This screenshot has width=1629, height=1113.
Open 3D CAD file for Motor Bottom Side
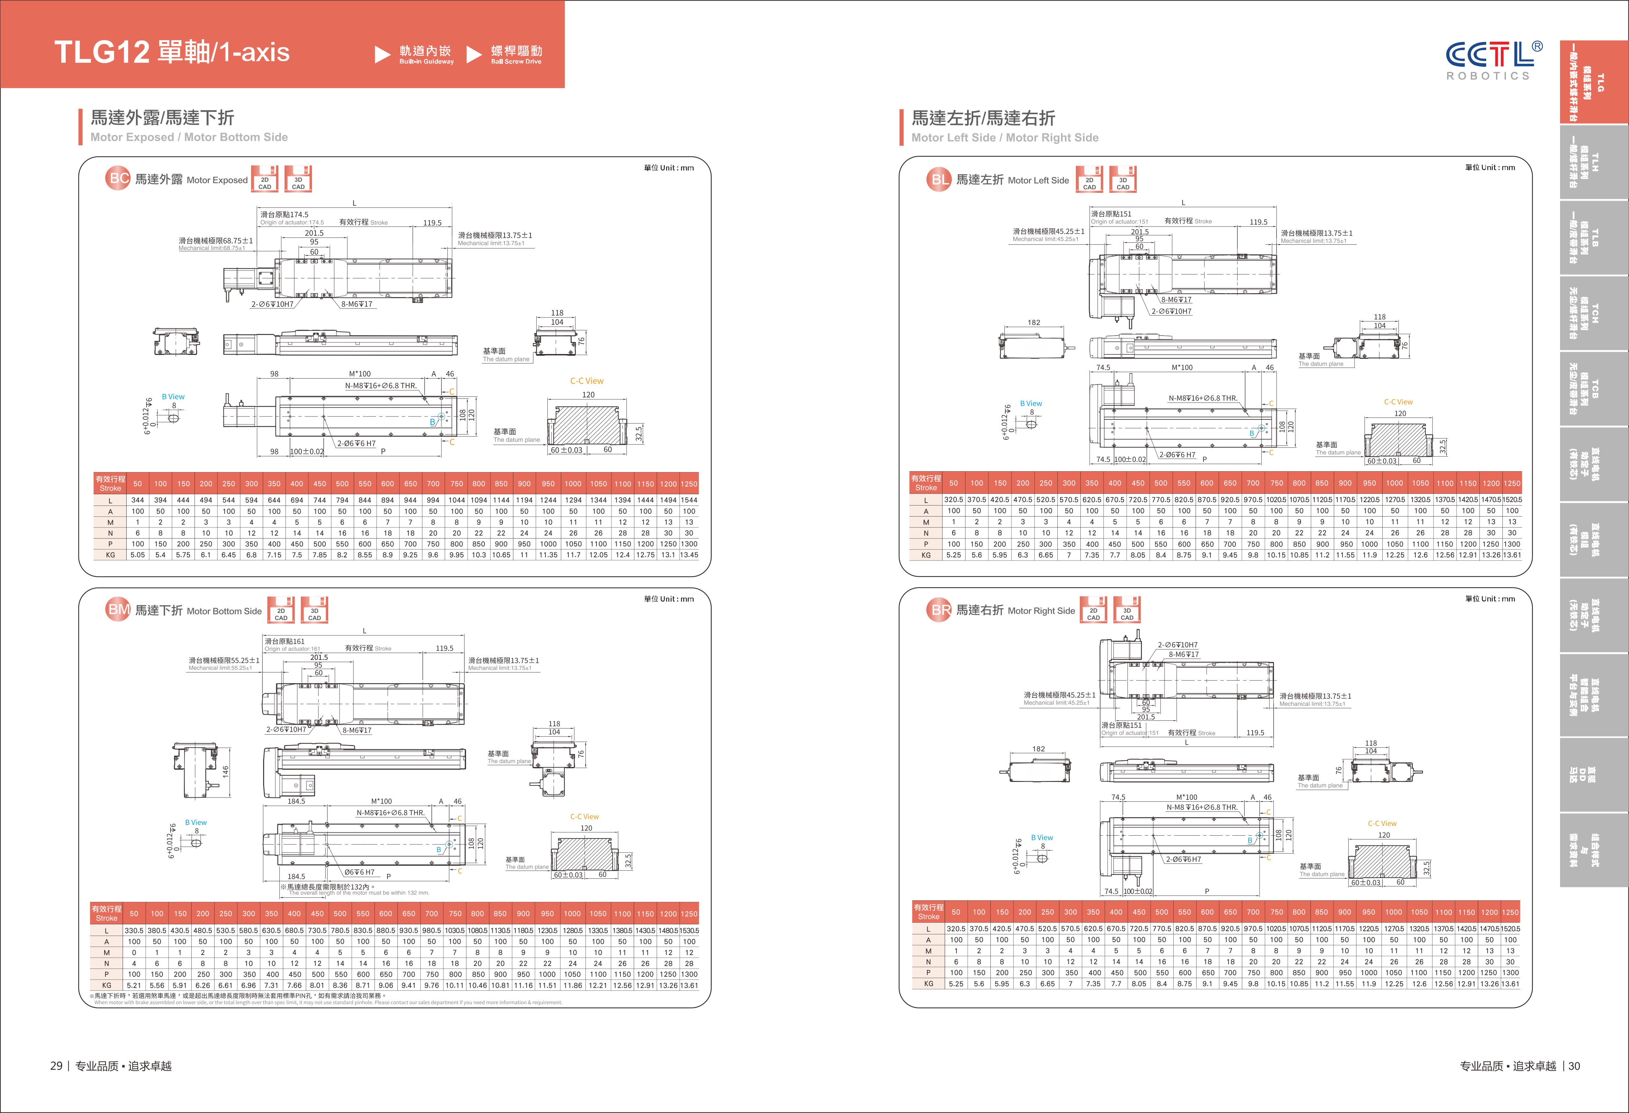[x=315, y=610]
